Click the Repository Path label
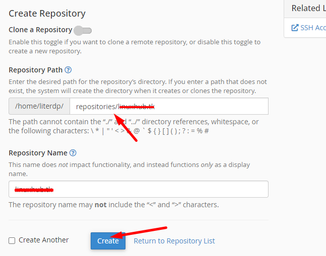Image resolution: width=326 pixels, height=256 pixels. (x=36, y=70)
